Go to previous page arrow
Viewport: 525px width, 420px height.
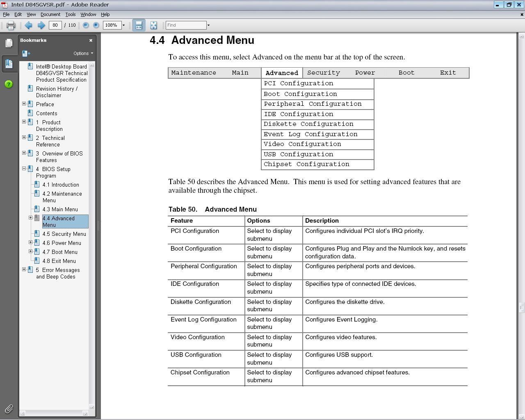point(28,25)
